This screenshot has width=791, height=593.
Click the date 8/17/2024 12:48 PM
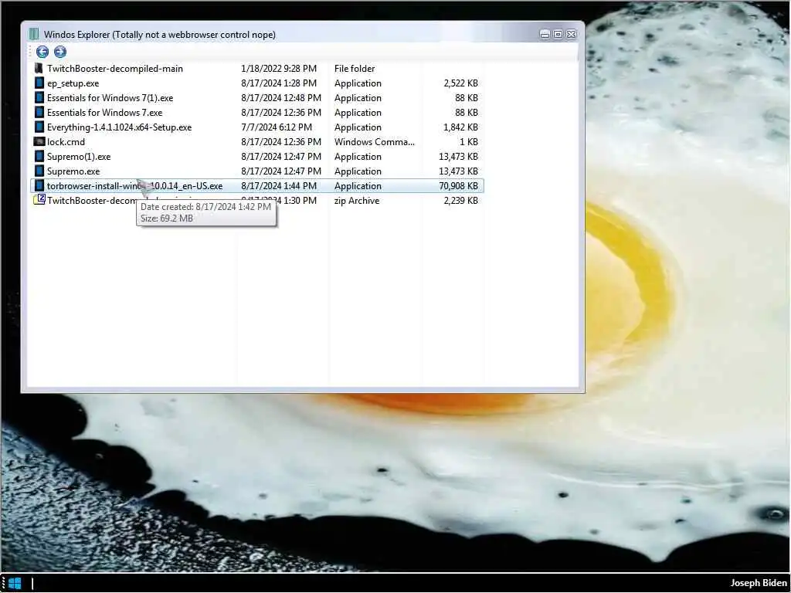click(281, 98)
